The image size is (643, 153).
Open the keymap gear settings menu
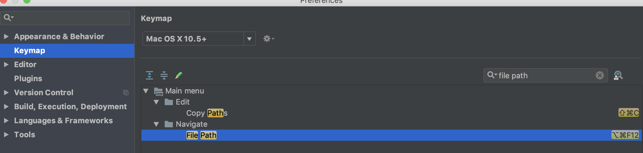click(x=269, y=39)
